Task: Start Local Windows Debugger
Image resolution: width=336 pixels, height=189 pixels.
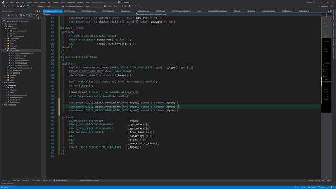Action: pyautogui.click(x=73, y=6)
